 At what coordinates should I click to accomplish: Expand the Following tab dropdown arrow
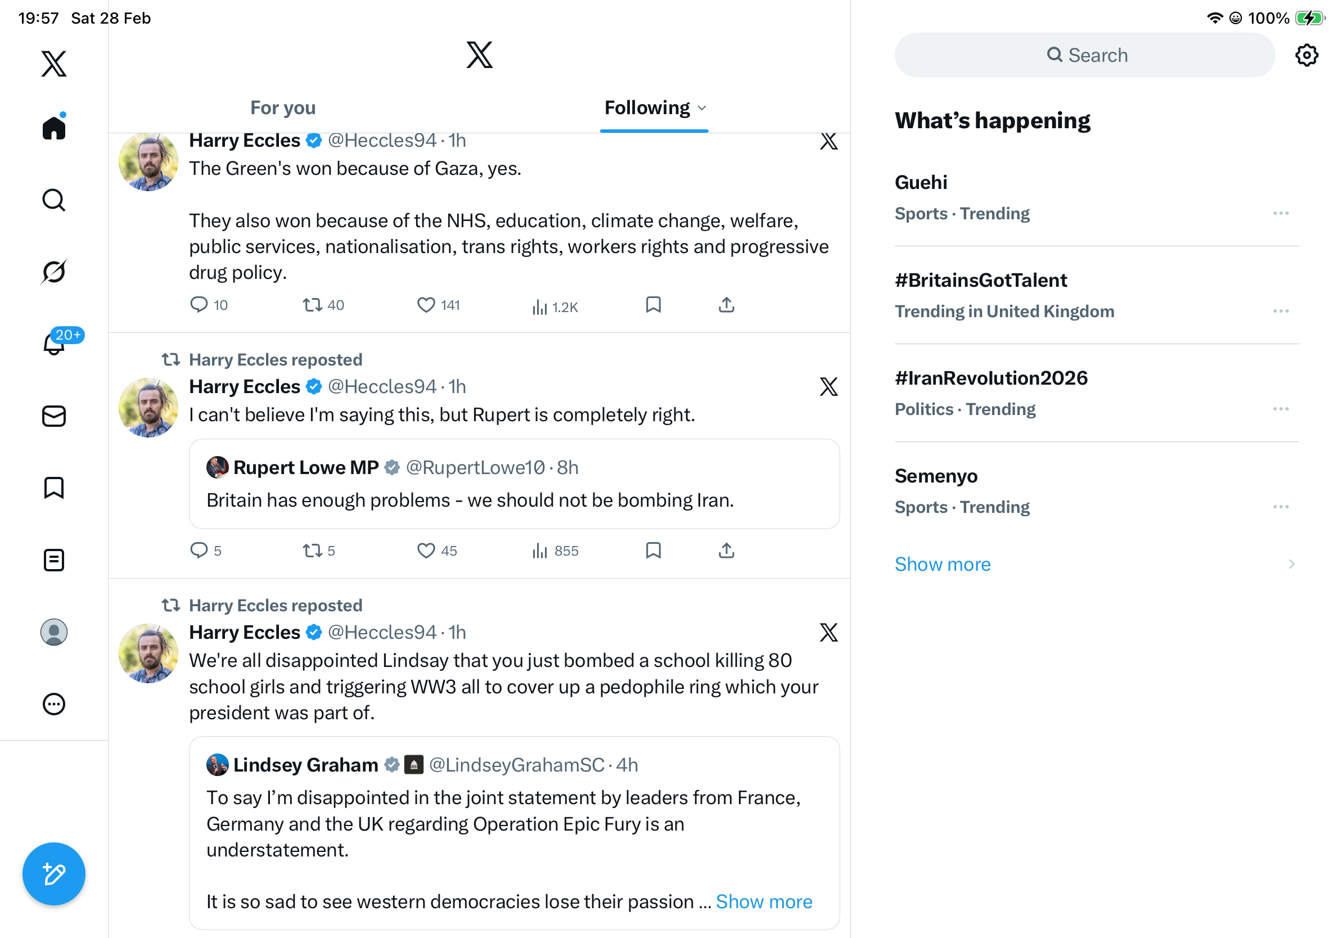pyautogui.click(x=702, y=108)
